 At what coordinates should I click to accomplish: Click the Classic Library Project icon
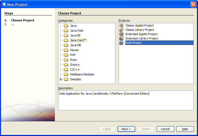[x=121, y=30]
